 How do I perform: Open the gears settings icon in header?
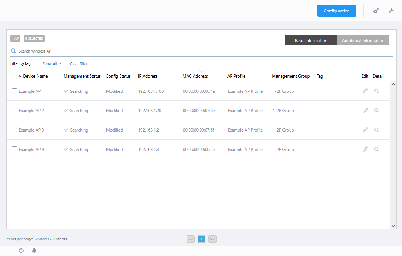click(376, 11)
